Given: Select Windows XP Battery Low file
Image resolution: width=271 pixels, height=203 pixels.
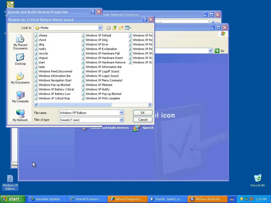Looking at the screenshot, I should coord(53,94).
